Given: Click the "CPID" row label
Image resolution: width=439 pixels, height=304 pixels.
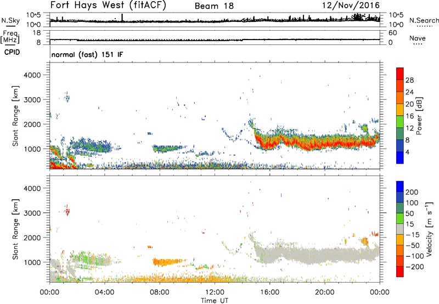Looking at the screenshot, I should [x=12, y=52].
